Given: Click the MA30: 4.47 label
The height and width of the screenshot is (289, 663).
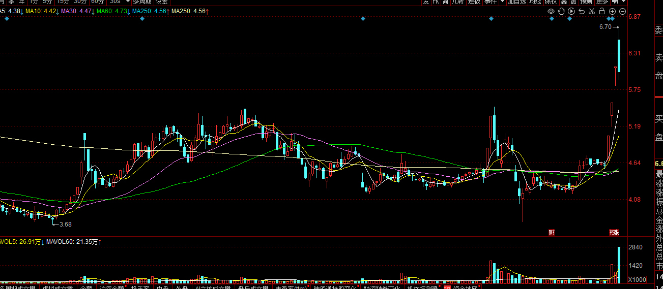Looking at the screenshot, I should coord(77,11).
